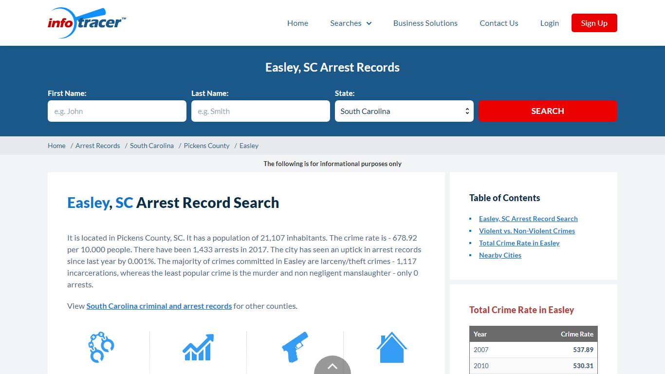The height and width of the screenshot is (374, 665).
Task: Click the 530.31 crime rate value
Action: (x=583, y=366)
